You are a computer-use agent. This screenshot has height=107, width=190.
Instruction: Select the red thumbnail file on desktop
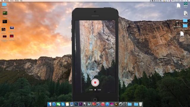tap(12, 36)
